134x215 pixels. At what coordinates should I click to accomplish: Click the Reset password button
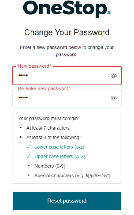point(67,201)
